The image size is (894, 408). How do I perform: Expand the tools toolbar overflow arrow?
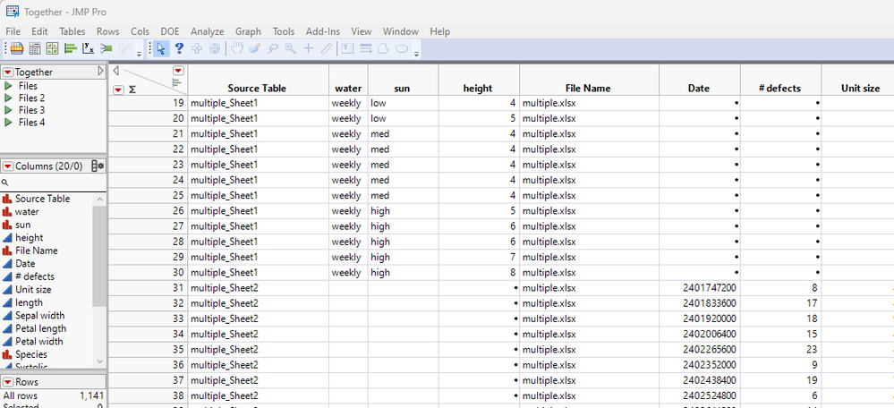click(416, 54)
